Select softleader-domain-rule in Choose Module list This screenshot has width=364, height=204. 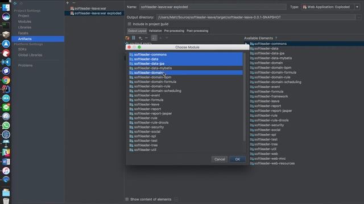186,86
